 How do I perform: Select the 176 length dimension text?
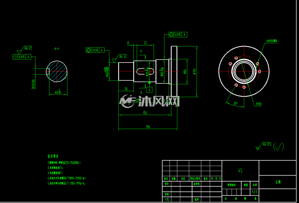(x=145, y=113)
